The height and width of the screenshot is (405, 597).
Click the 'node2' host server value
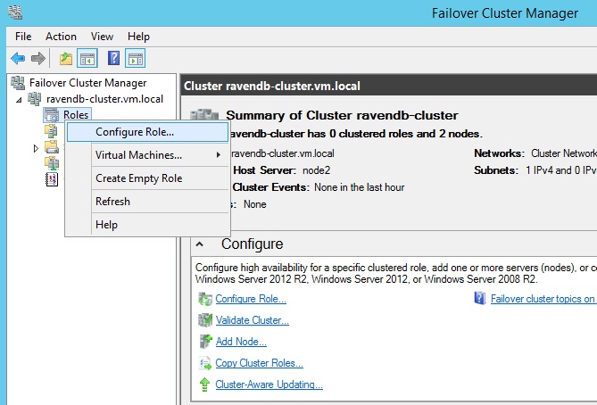point(316,170)
